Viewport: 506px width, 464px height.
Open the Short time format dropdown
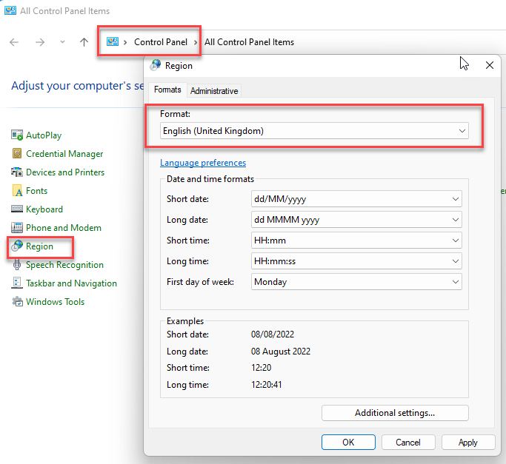click(356, 241)
